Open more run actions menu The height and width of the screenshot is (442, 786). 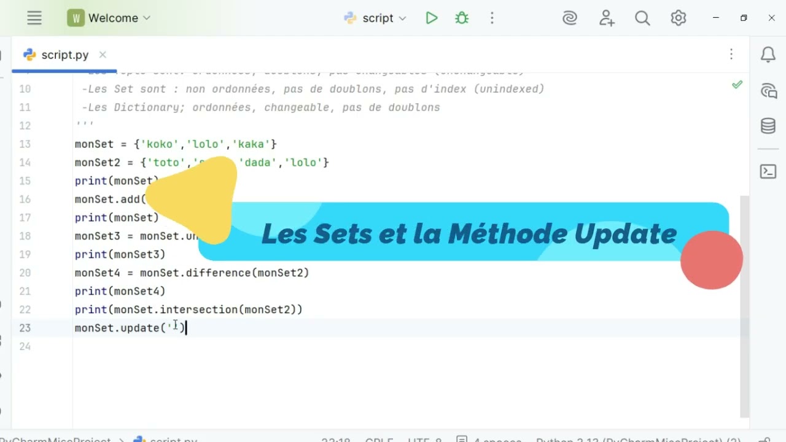coord(492,18)
